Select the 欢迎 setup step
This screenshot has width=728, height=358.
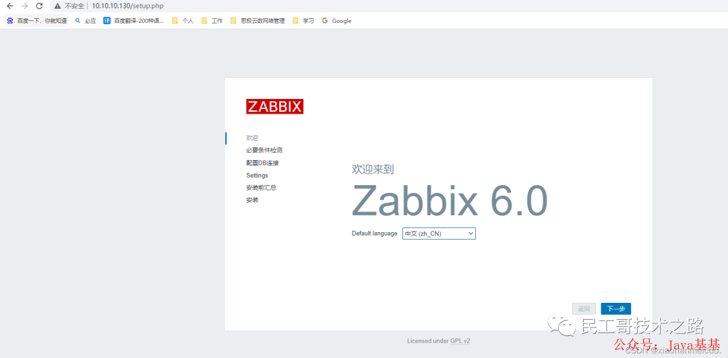(x=252, y=138)
